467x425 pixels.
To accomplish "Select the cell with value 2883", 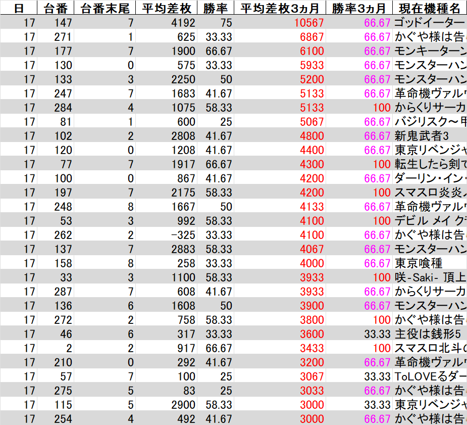I will coord(166,249).
